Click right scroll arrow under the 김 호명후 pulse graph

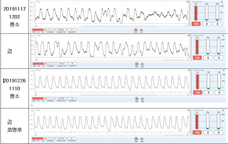click(x=187, y=134)
